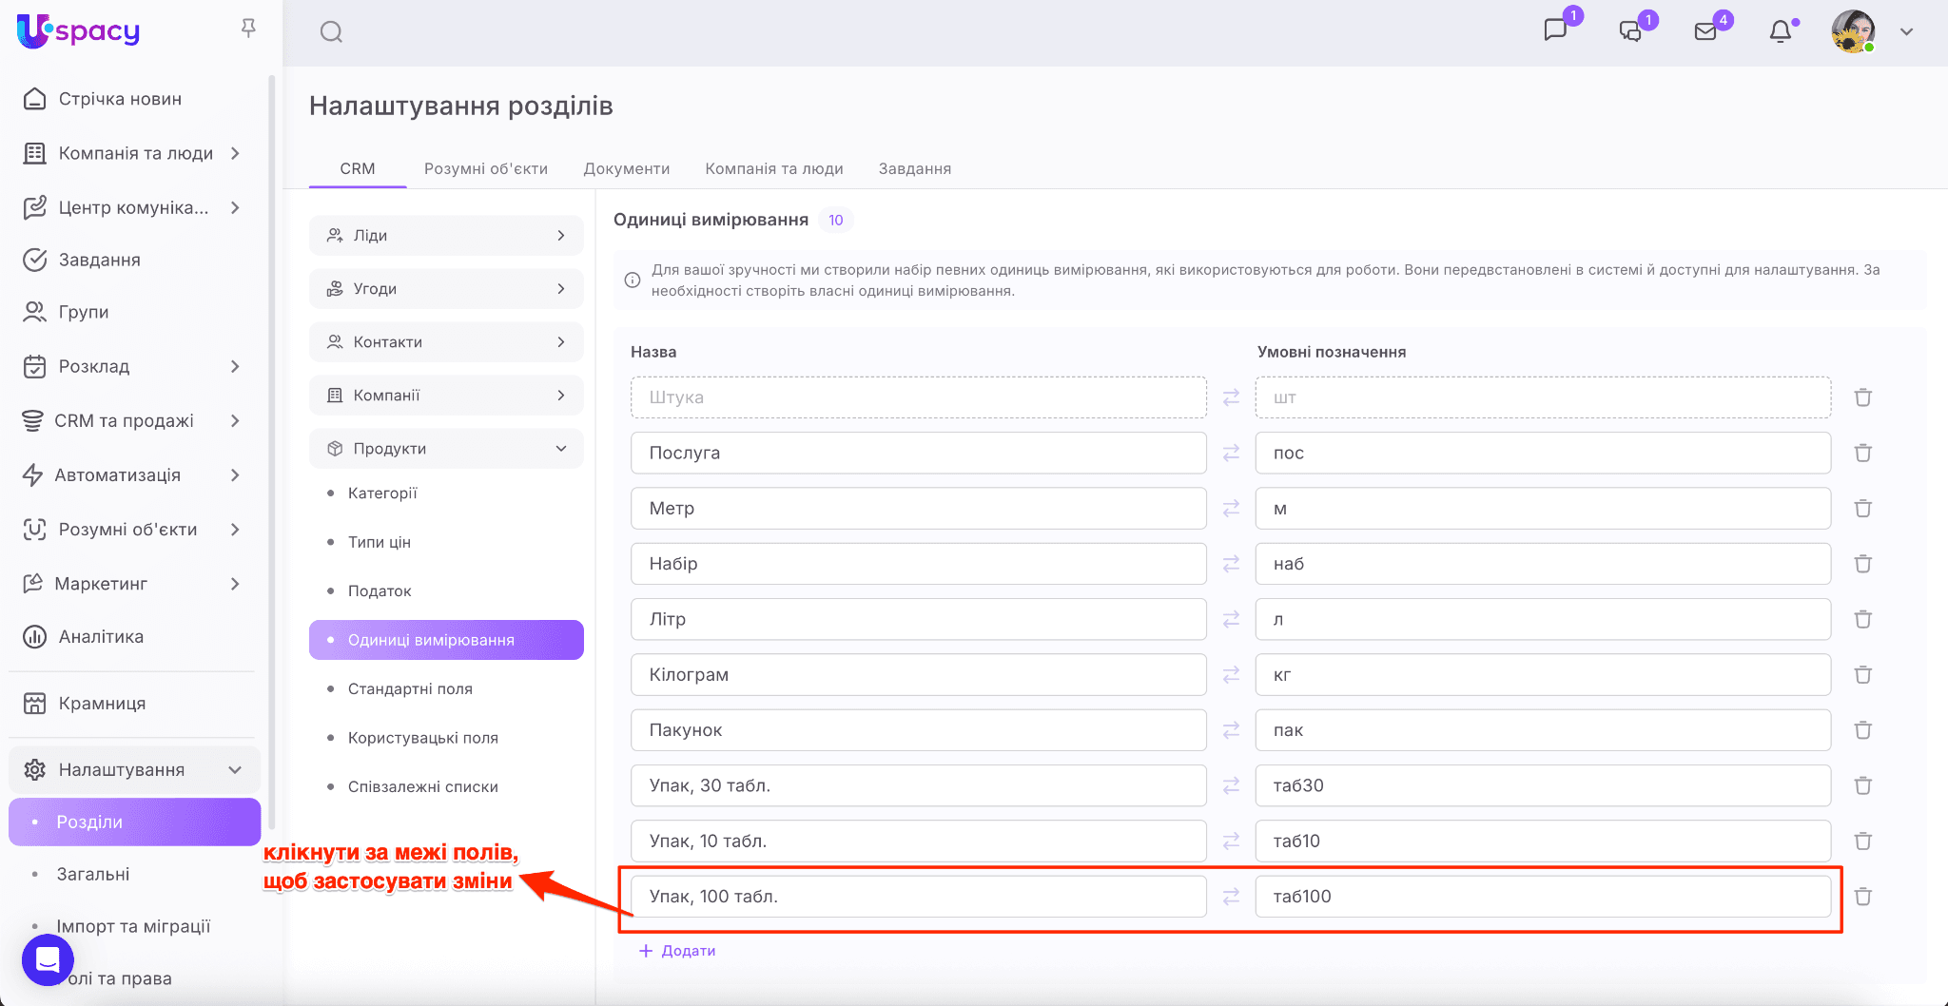Click the таб30 abbreviation field
Screen dimensions: 1948x1006
1542,785
